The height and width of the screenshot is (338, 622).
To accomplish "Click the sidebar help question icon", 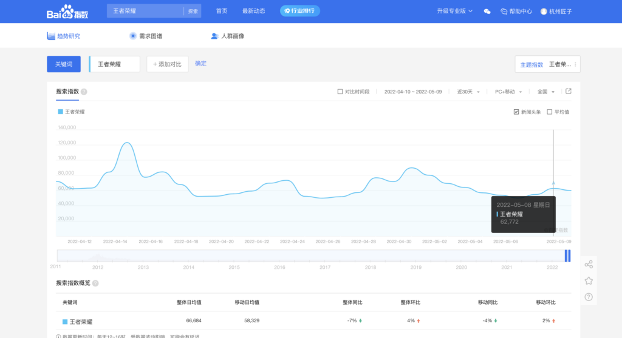I will 589,297.
